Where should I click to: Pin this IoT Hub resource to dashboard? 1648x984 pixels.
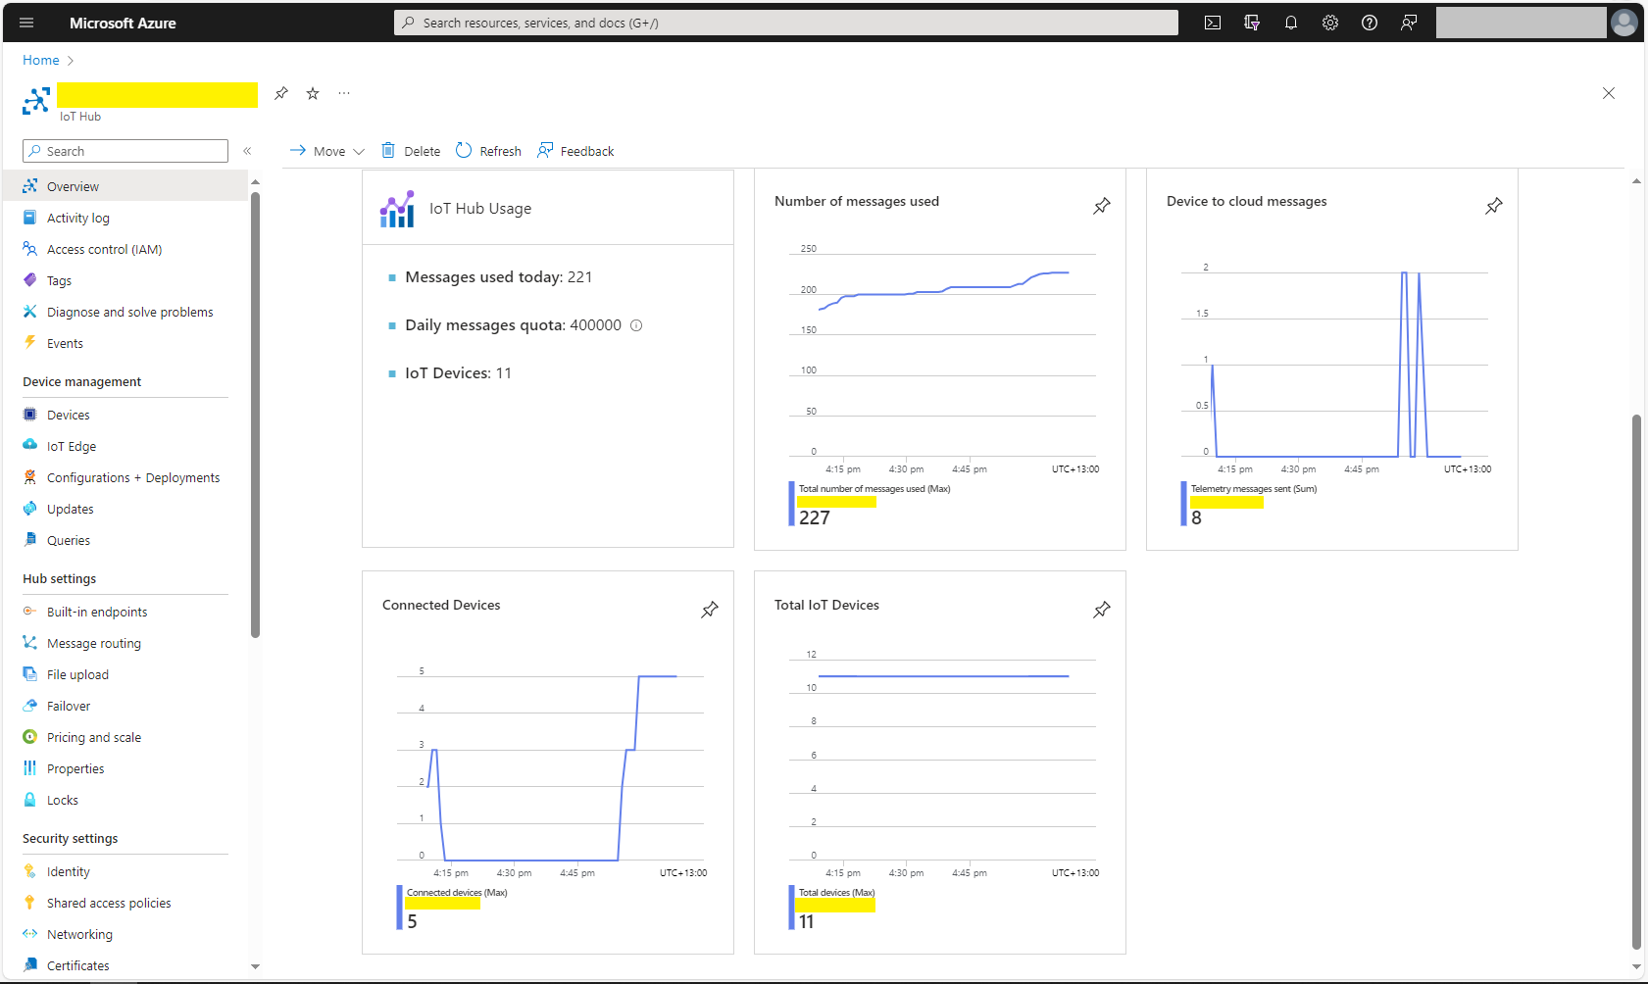coord(281,93)
